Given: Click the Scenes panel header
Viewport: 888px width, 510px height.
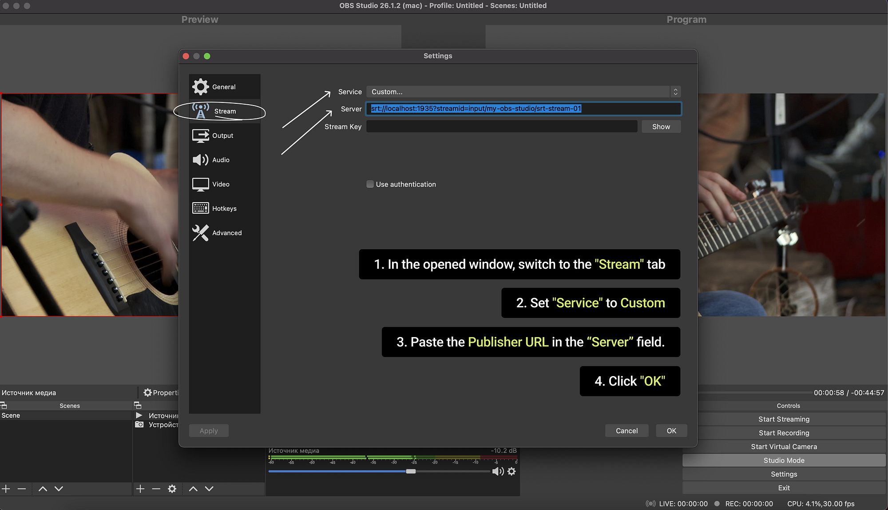Looking at the screenshot, I should pyautogui.click(x=70, y=406).
